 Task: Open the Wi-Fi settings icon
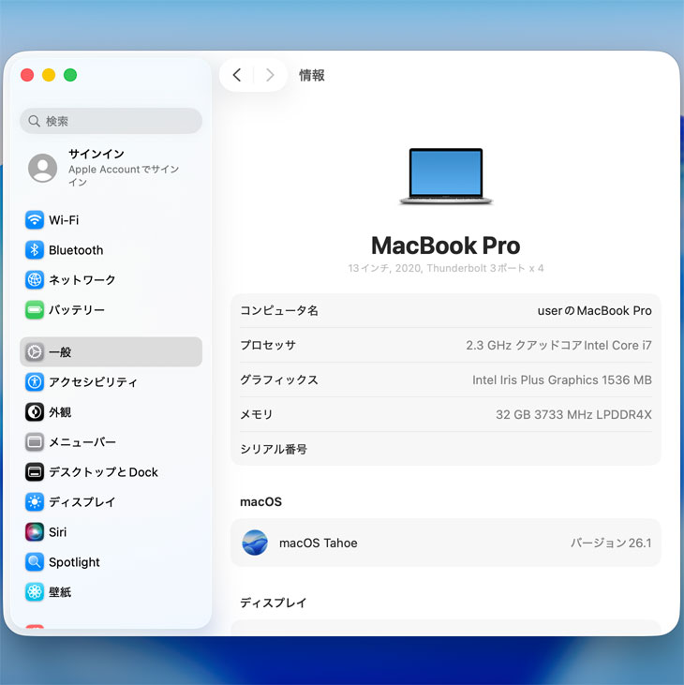click(x=35, y=220)
